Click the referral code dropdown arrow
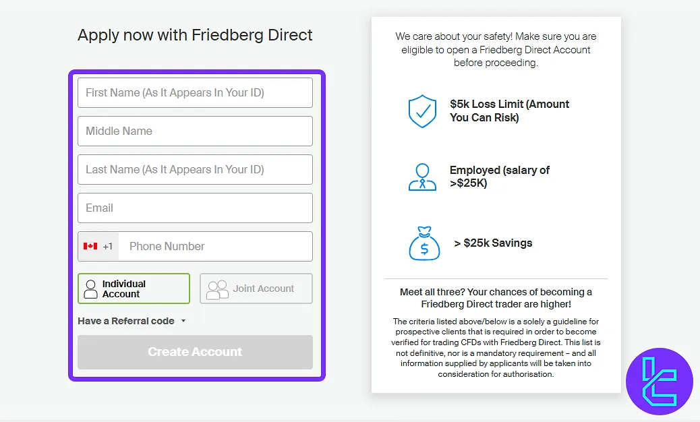700x422 pixels. 183,321
